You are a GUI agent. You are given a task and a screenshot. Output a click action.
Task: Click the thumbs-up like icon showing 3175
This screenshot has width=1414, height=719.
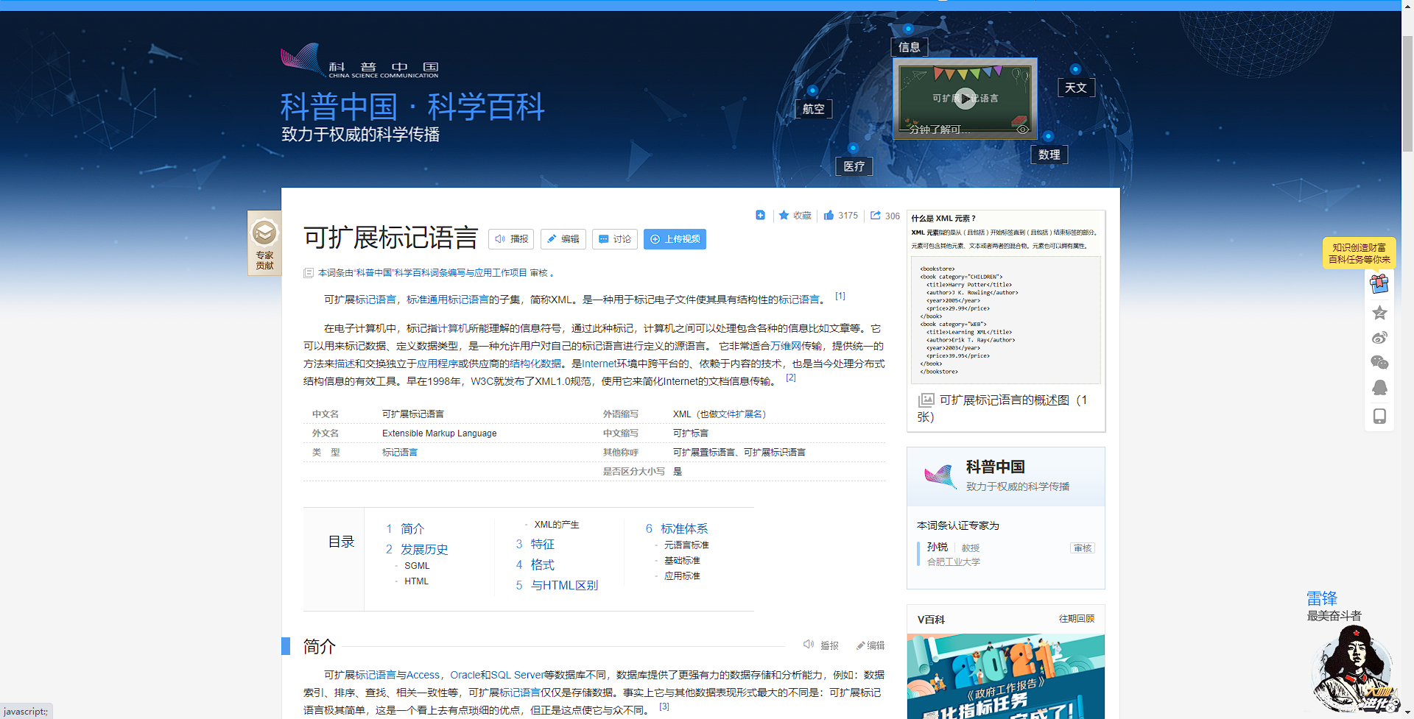[x=840, y=215]
